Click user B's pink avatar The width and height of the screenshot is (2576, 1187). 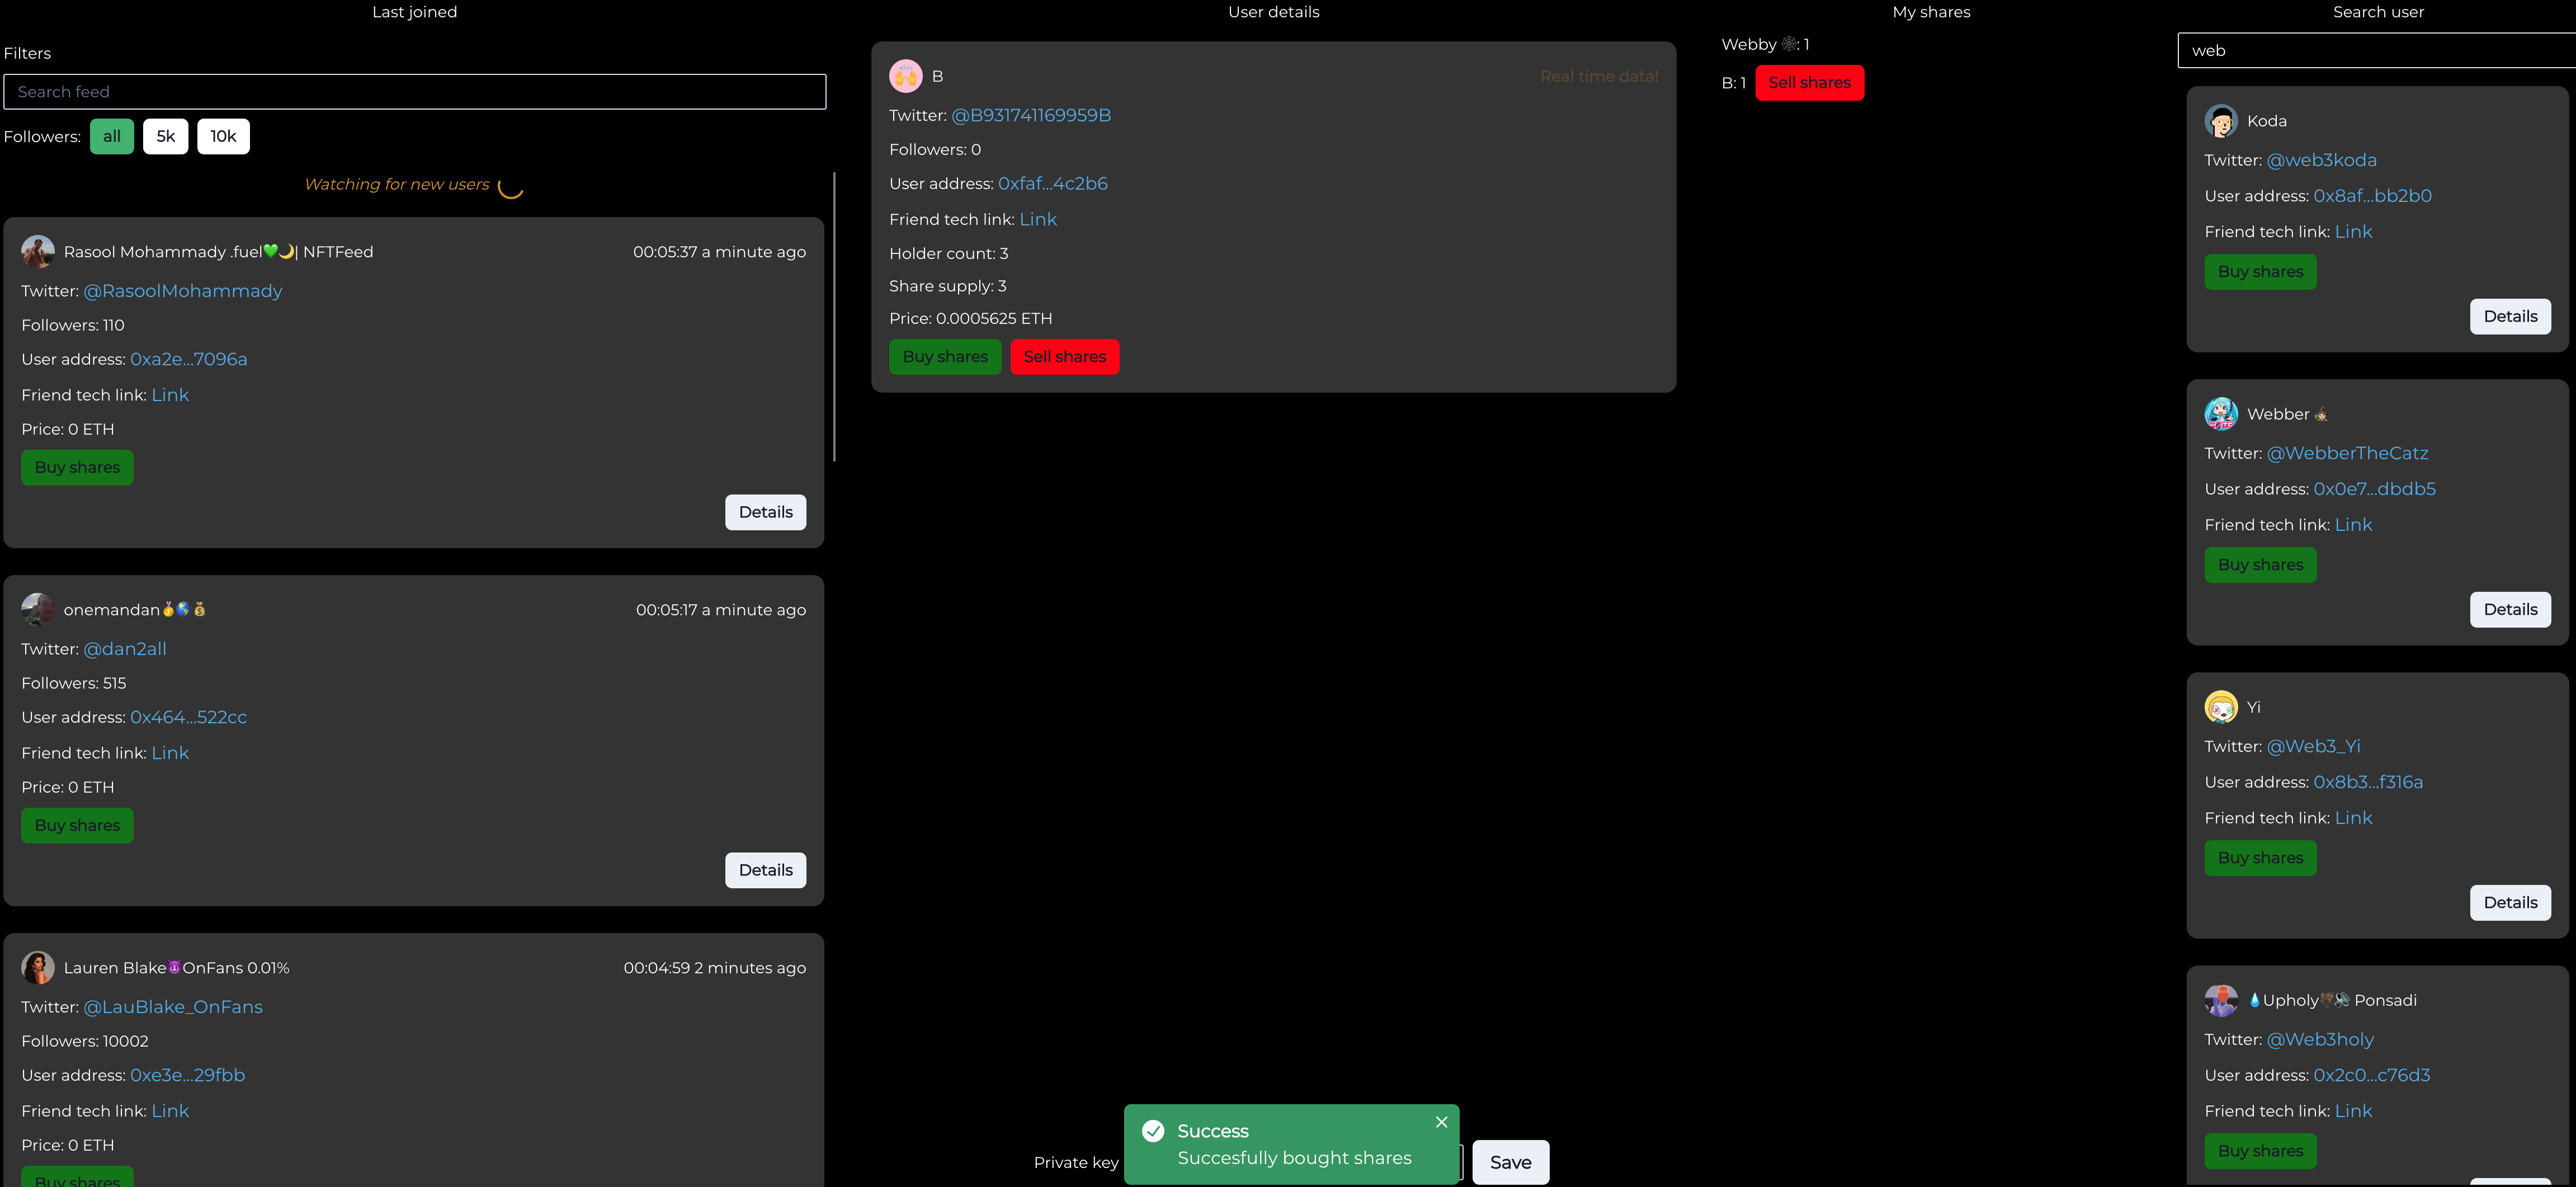coord(906,76)
